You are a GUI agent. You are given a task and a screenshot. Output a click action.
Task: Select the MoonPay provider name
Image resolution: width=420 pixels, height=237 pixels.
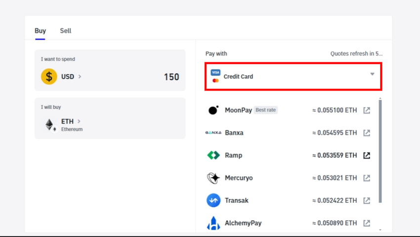pos(238,110)
